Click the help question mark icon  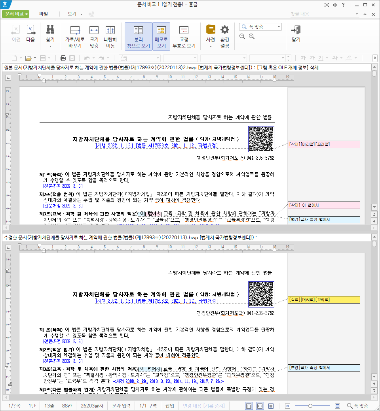(x=343, y=5)
